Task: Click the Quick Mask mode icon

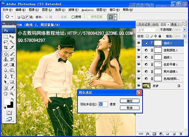Action: [9, 113]
